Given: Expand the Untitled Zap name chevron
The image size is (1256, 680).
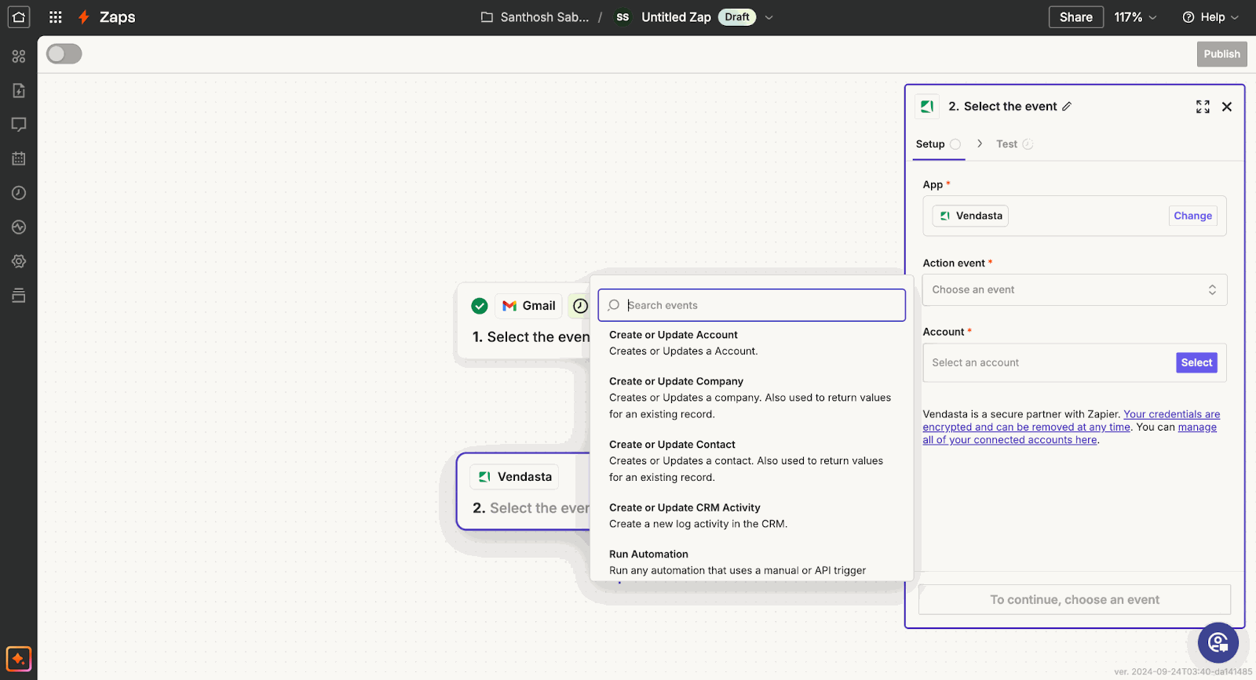Looking at the screenshot, I should (769, 17).
